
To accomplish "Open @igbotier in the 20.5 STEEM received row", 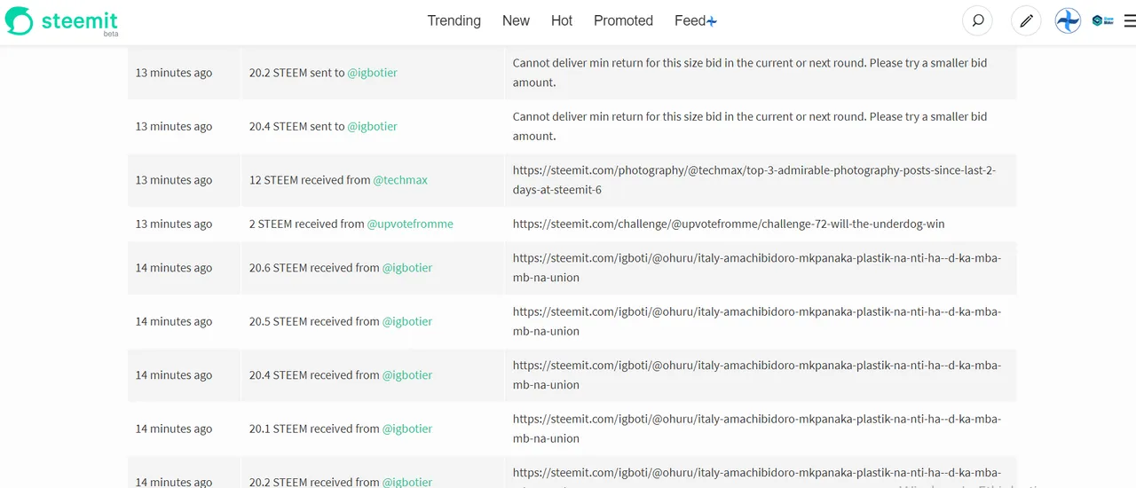I will pyautogui.click(x=407, y=321).
